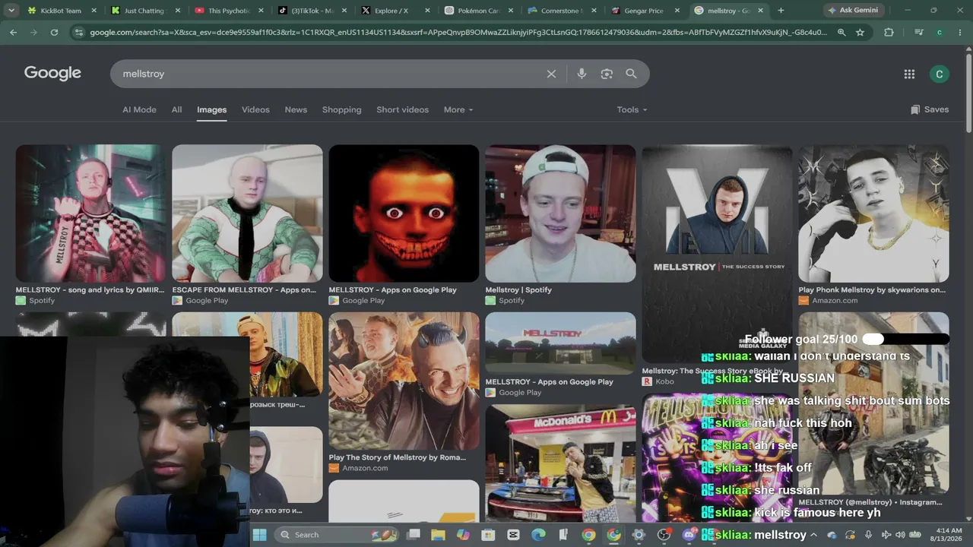Open the Short videos results tab
This screenshot has width=973, height=547.
402,109
